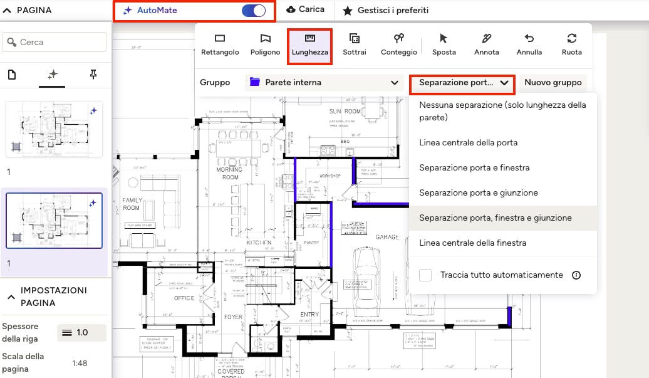This screenshot has width=649, height=378.
Task: Open Spessore della riga 1.0 selector
Action: coord(81,332)
